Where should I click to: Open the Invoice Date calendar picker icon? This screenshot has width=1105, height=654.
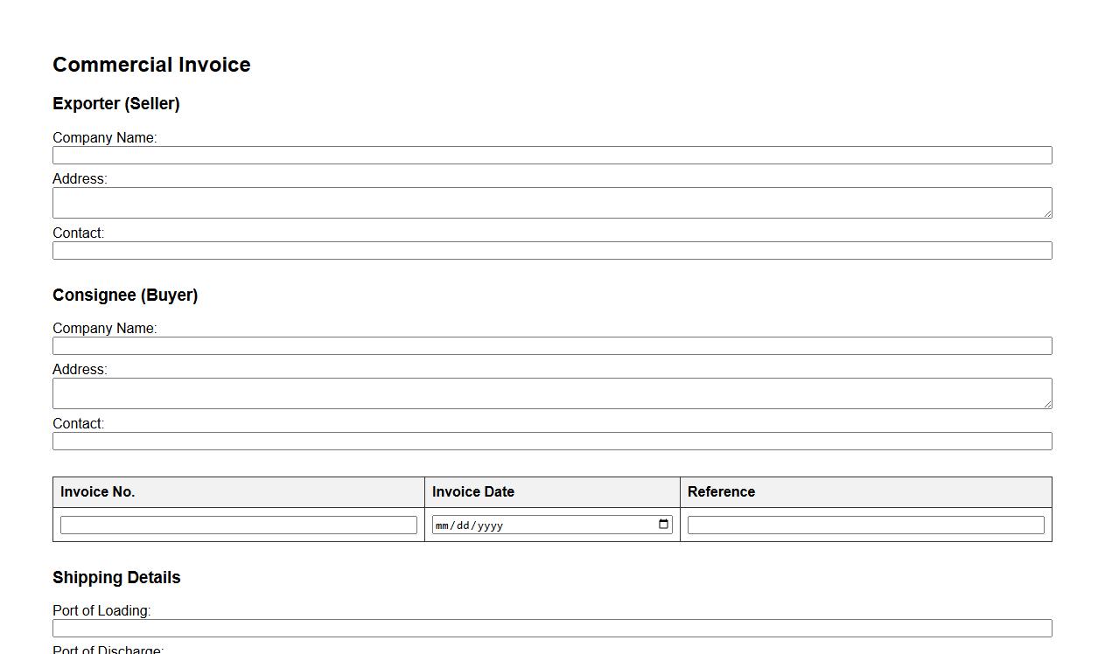(x=664, y=525)
